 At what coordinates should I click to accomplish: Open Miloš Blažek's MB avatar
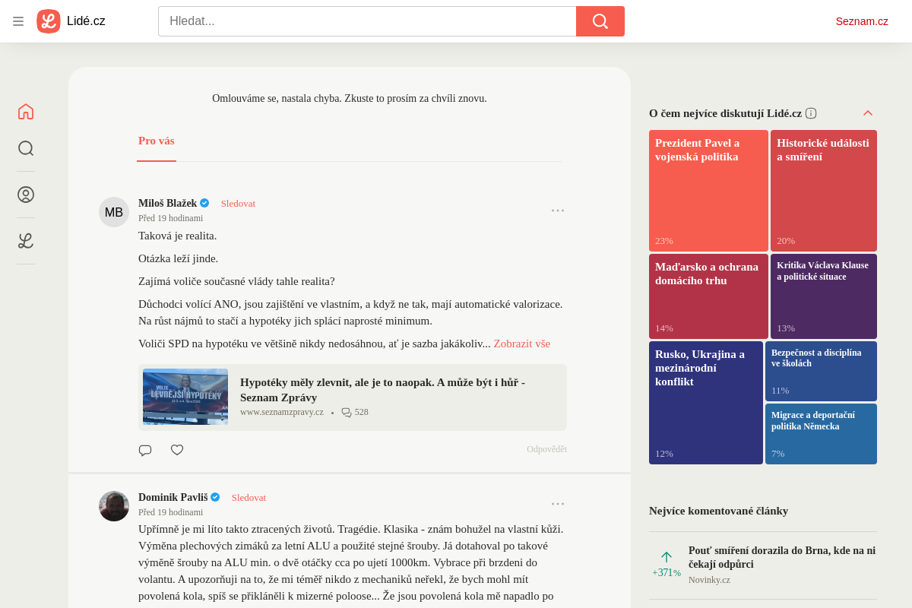coord(114,212)
